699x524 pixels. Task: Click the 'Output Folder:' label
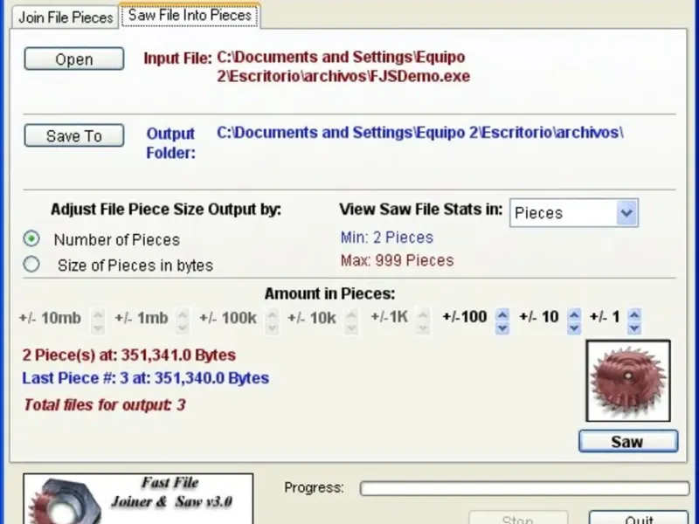click(170, 143)
